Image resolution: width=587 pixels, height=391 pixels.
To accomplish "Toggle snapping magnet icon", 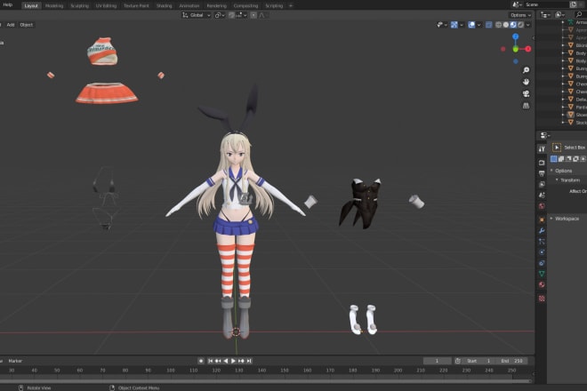I will tap(231, 15).
